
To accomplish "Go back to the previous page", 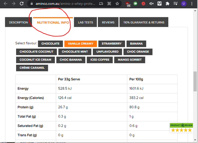I will [x=6, y=4].
